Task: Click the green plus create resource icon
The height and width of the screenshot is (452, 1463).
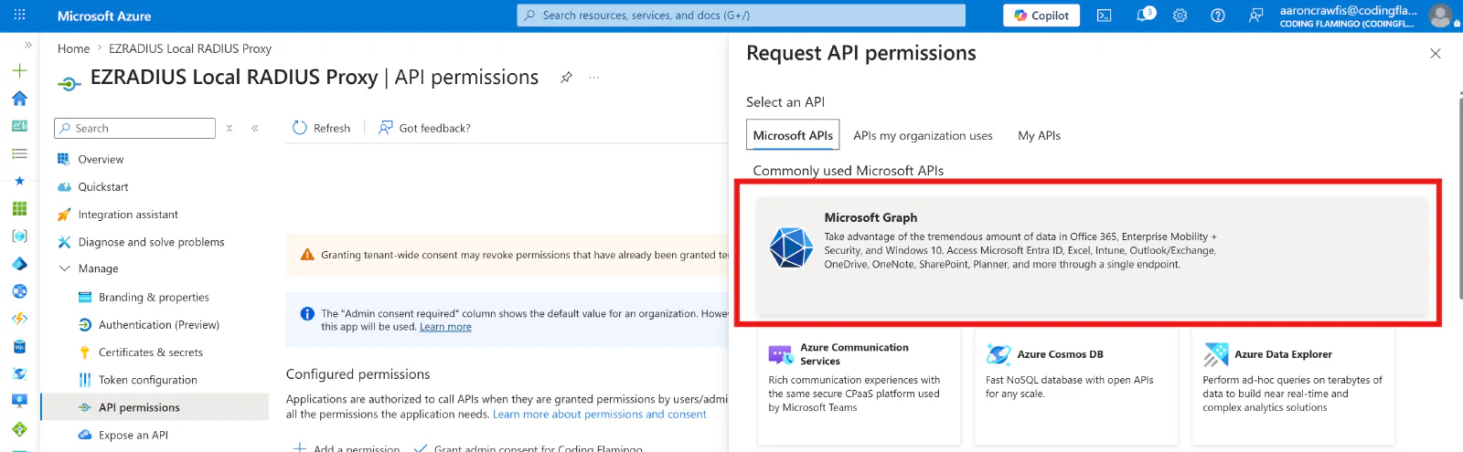Action: tap(19, 70)
